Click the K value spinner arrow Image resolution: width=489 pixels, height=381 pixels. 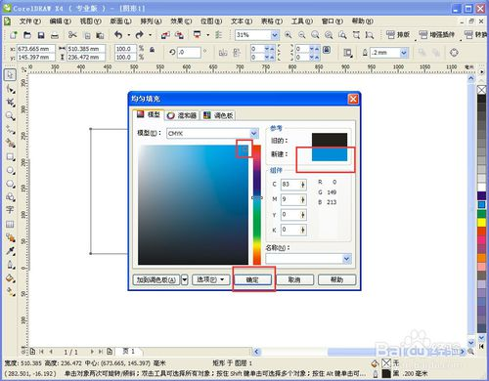tap(303, 230)
